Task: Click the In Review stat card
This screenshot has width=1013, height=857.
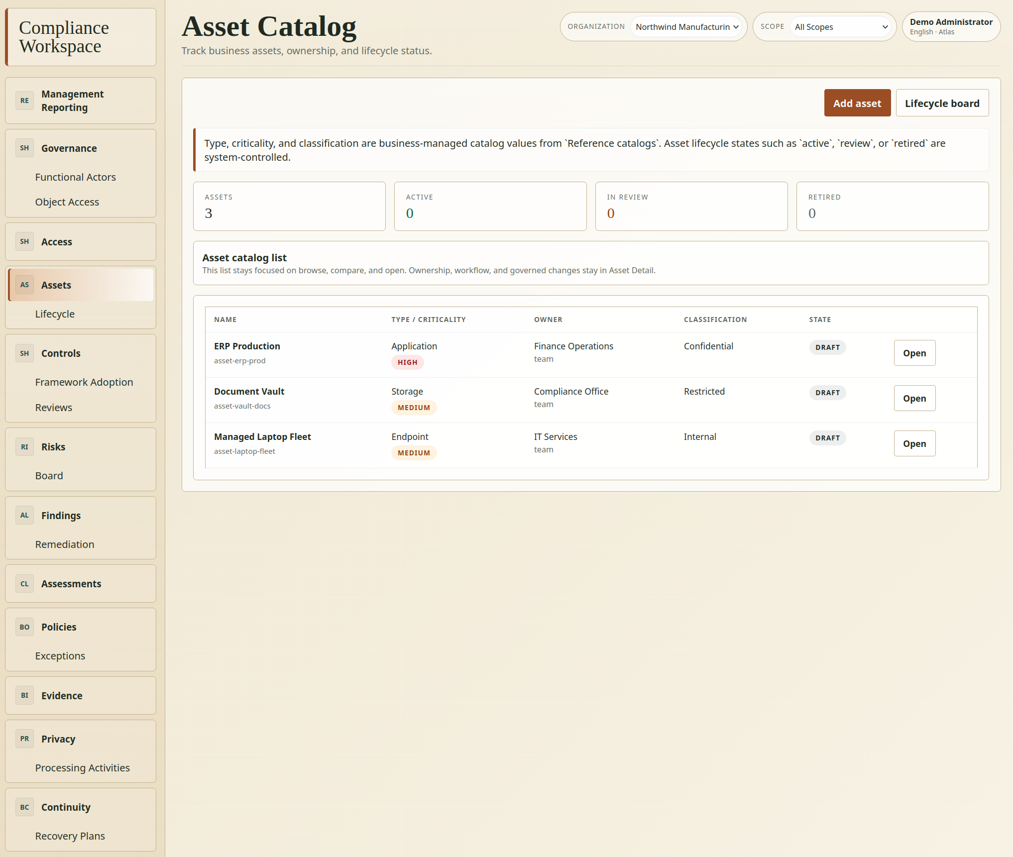Action: tap(691, 206)
